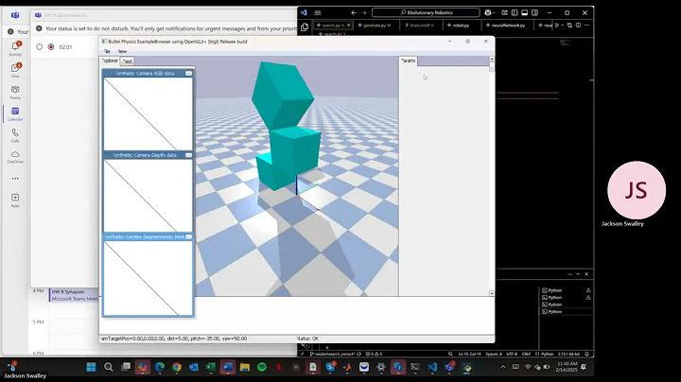The height and width of the screenshot is (382, 681).
Task: Open the Windows Start menu
Action: pyautogui.click(x=91, y=367)
